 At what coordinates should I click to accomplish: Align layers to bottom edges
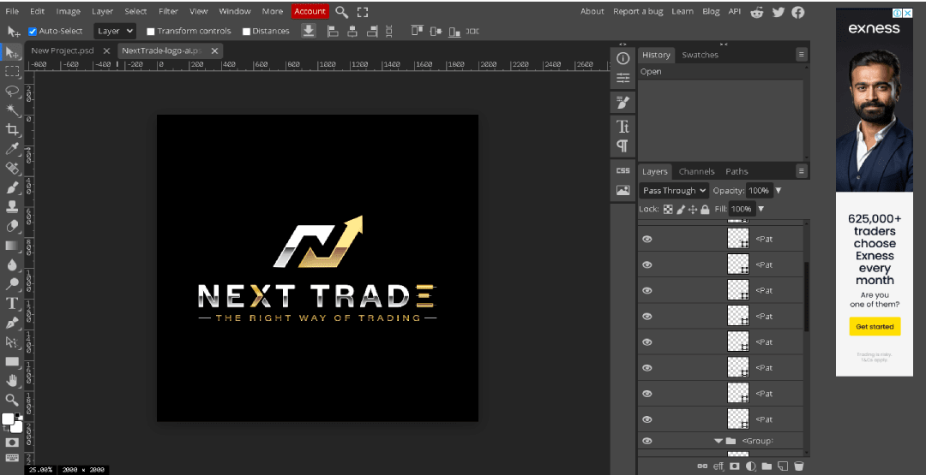click(454, 31)
